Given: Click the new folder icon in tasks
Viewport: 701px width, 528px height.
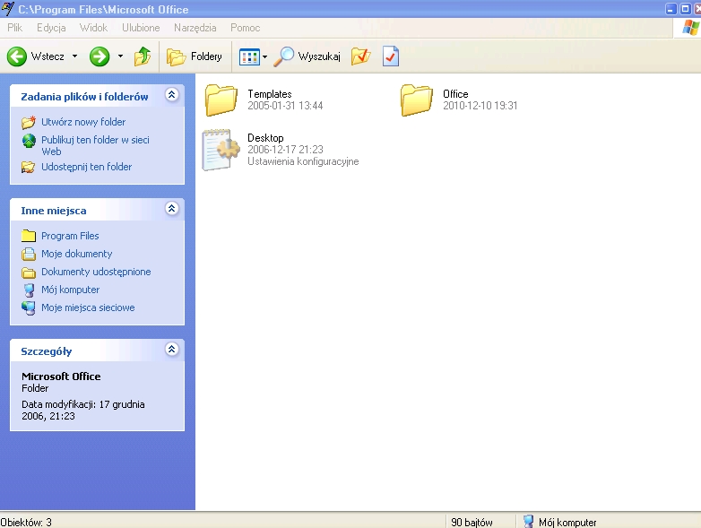Looking at the screenshot, I should 29,122.
